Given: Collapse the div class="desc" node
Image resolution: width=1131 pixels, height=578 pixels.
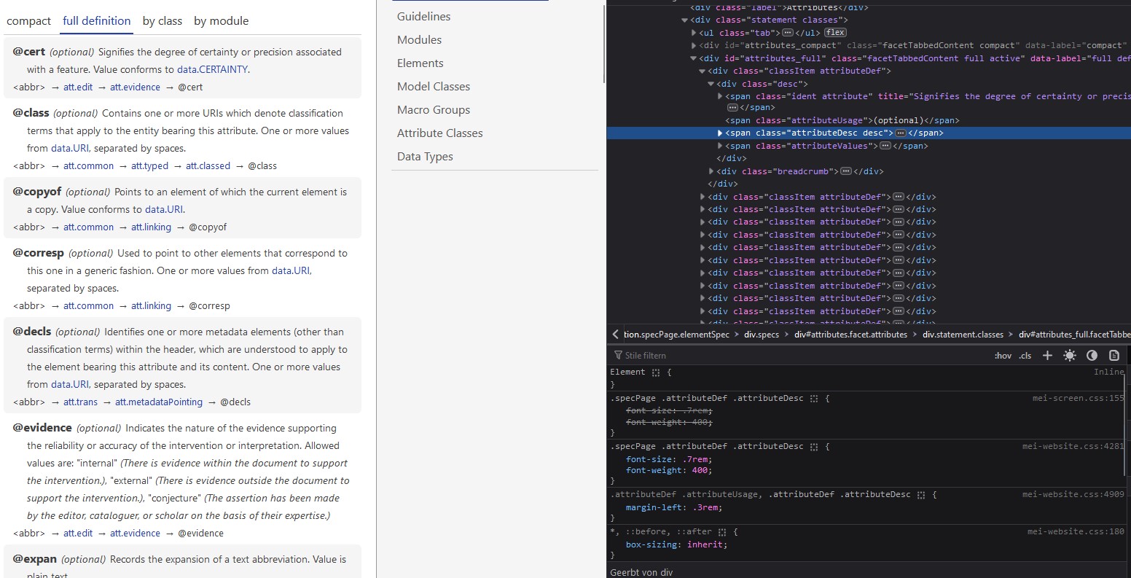Looking at the screenshot, I should [x=711, y=84].
